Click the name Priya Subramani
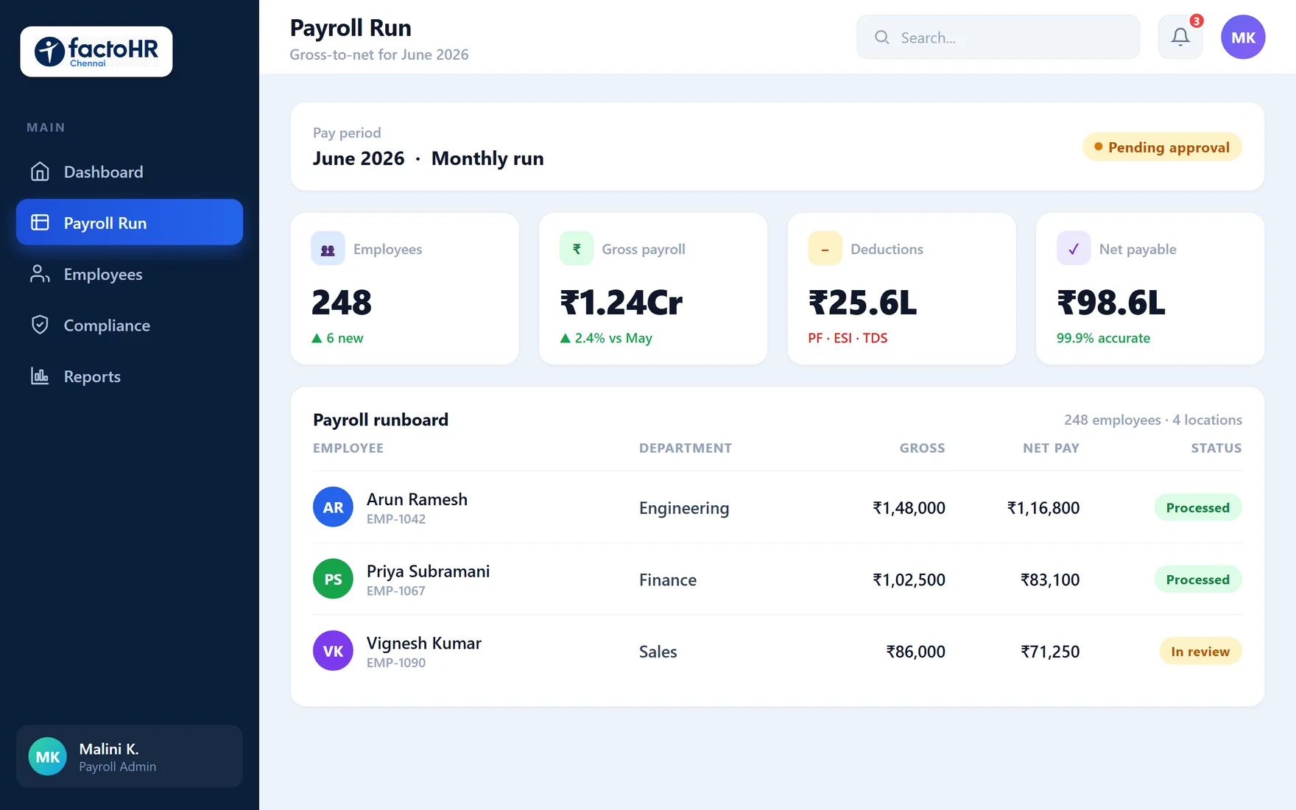 coord(428,571)
